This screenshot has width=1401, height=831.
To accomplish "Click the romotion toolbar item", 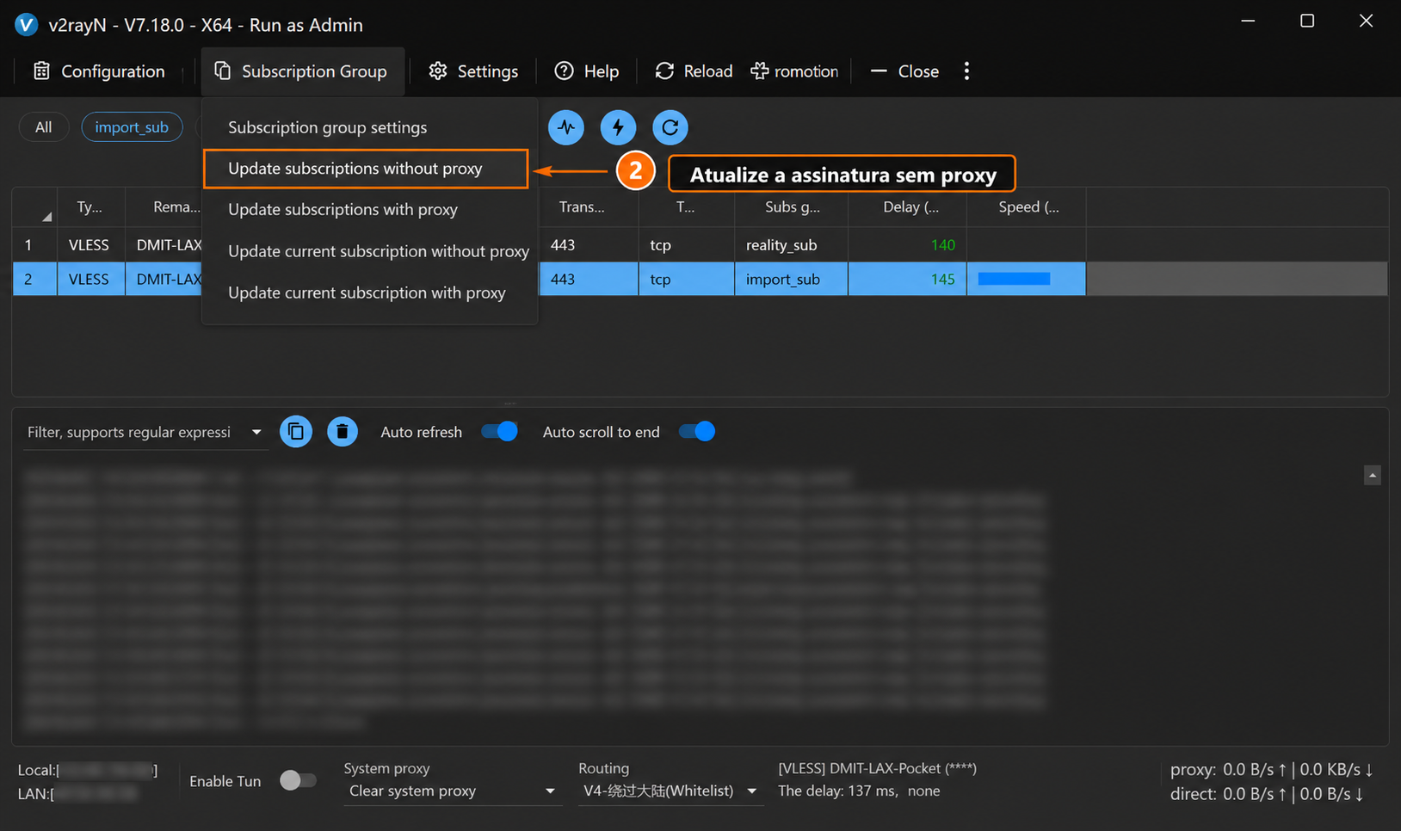I will click(x=794, y=71).
